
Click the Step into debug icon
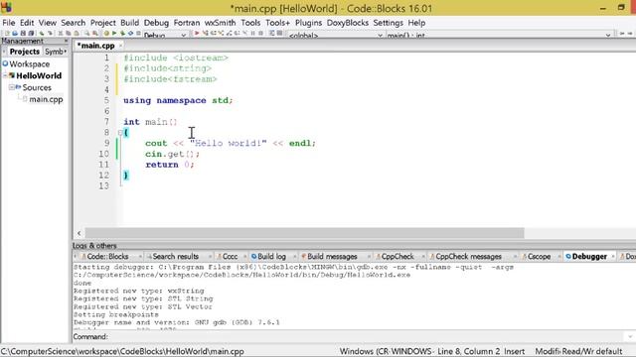point(221,33)
